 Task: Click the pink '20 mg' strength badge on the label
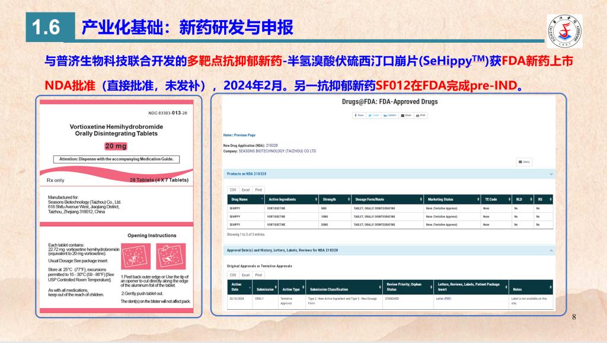116,146
